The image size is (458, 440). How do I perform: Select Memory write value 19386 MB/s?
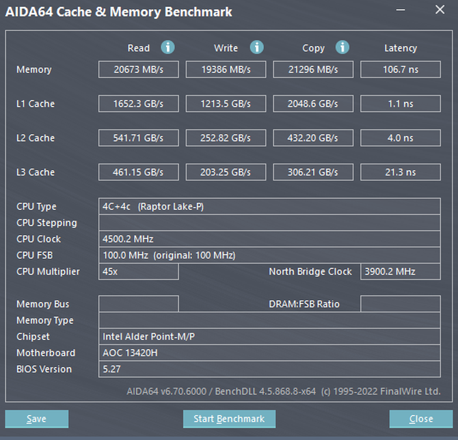tap(226, 70)
